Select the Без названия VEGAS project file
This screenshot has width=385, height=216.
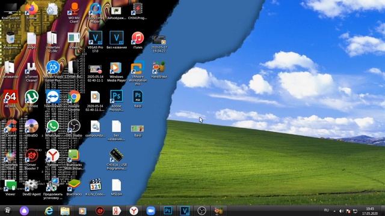pos(117,40)
